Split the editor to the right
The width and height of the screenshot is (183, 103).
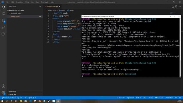[x=176, y=7]
